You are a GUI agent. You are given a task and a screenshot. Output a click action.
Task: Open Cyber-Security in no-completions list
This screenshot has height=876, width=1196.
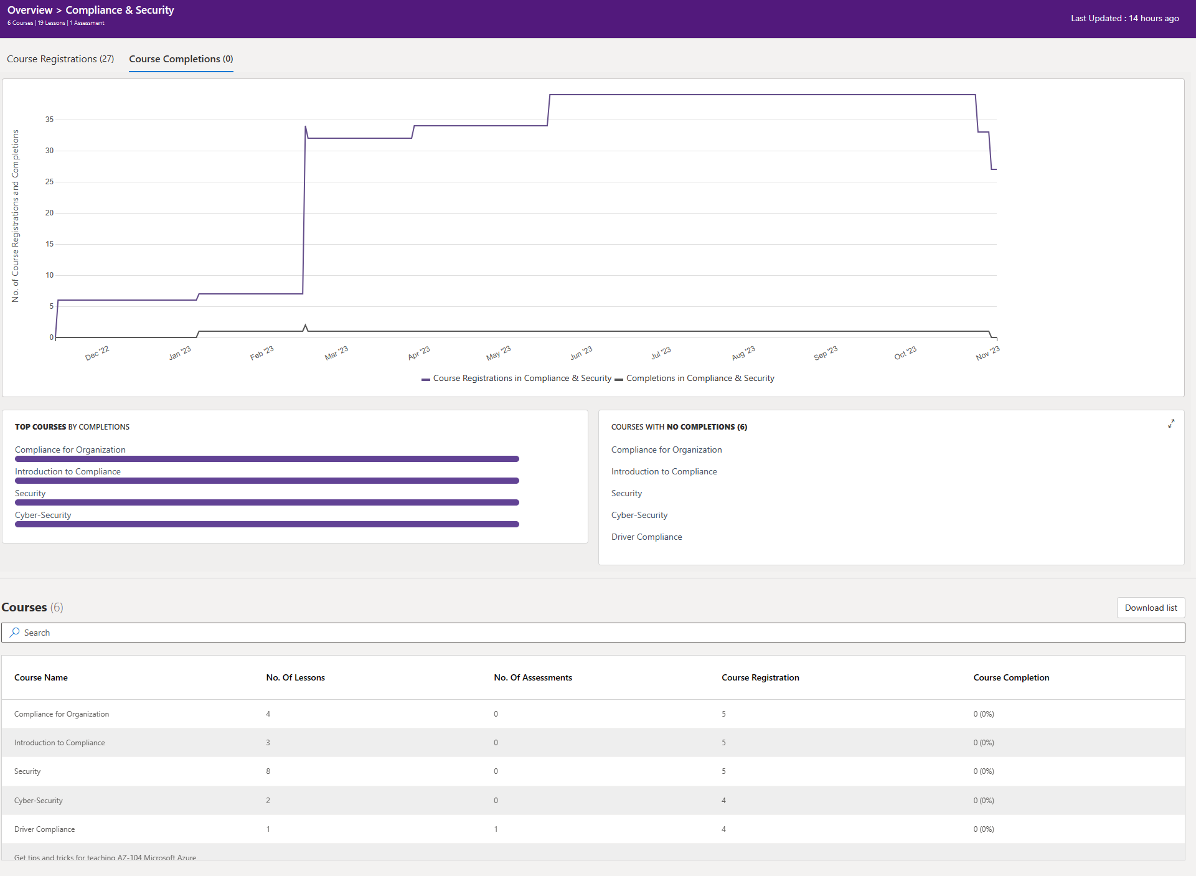[639, 515]
